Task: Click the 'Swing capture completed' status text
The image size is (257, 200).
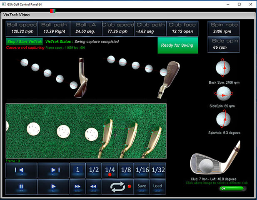Action: (x=97, y=42)
